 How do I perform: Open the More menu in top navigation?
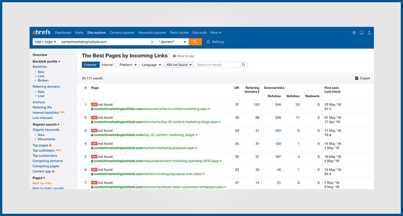click(x=216, y=33)
